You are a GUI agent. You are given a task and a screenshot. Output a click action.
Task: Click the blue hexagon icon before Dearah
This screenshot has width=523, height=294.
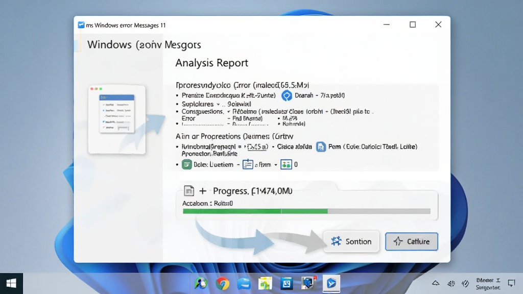click(287, 95)
